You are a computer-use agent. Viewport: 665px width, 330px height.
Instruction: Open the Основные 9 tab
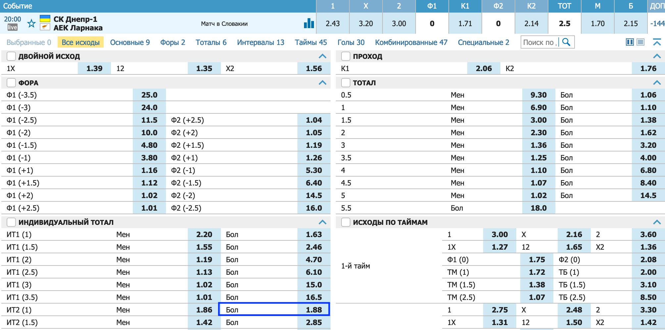pyautogui.click(x=130, y=42)
